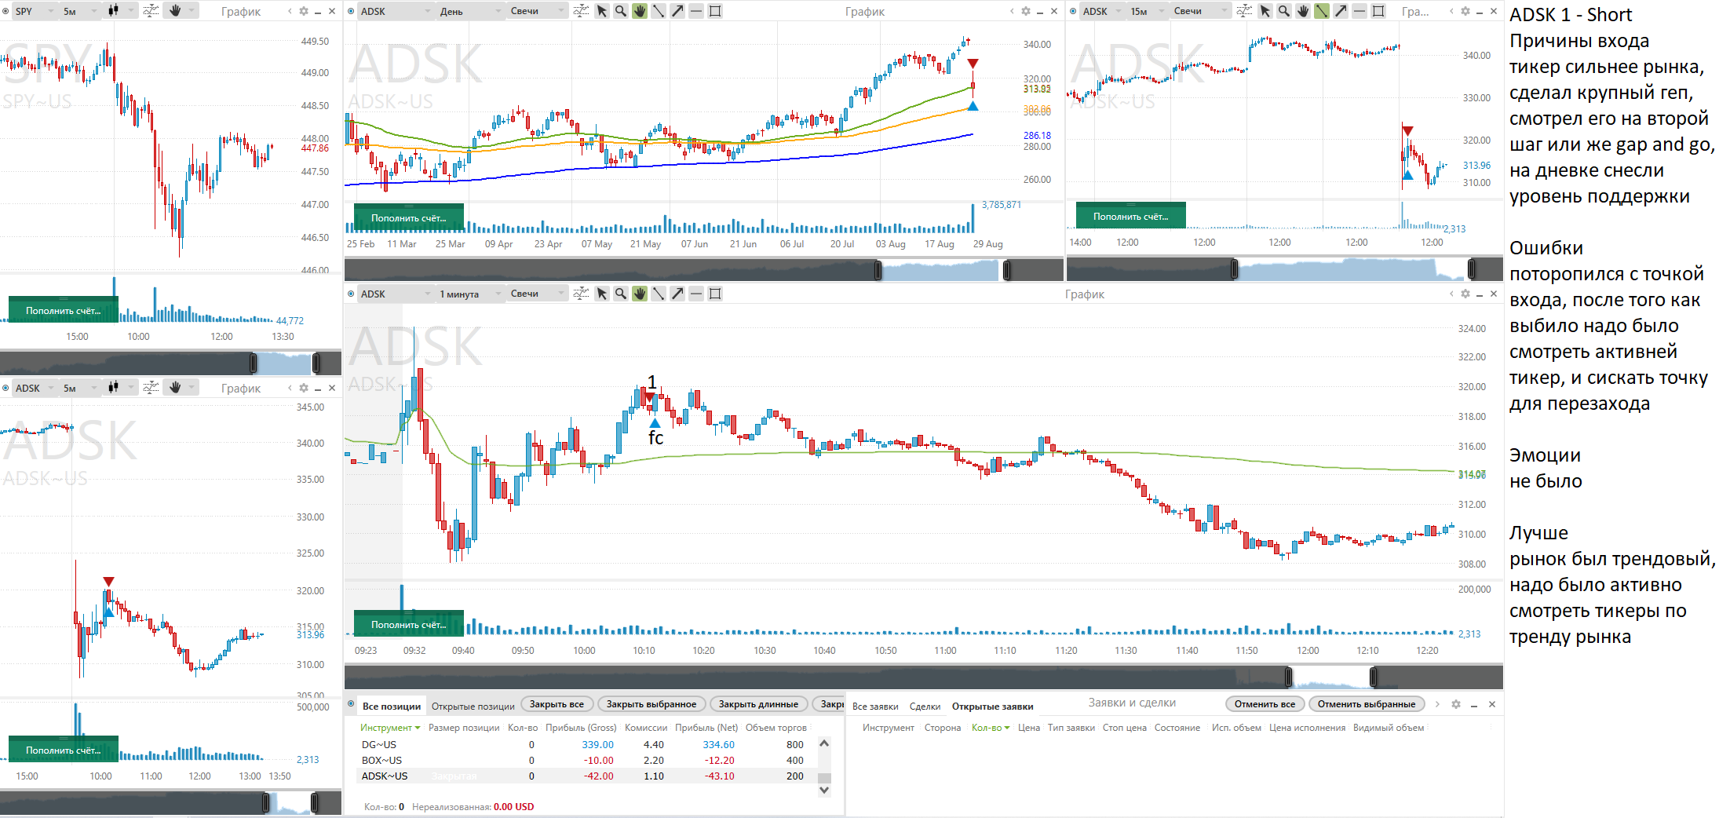The width and height of the screenshot is (1719, 818).
Task: Choose horizontal line tool in ADSK daily chart
Action: (x=696, y=11)
